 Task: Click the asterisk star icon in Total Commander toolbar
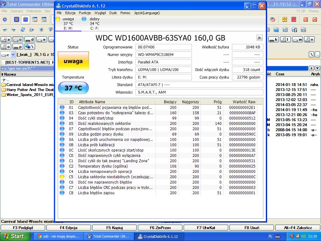(41, 30)
